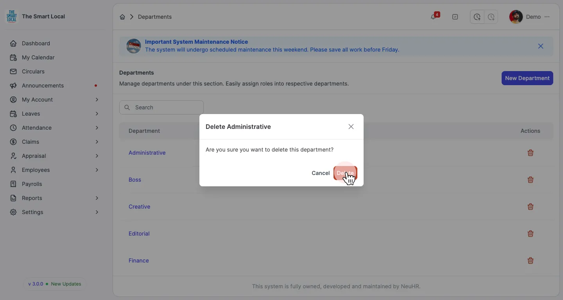Go to home via breadcrumb house icon
This screenshot has height=300, width=563.
pyautogui.click(x=122, y=17)
